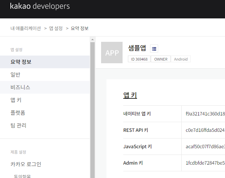The height and width of the screenshot is (178, 225).
Task: Open 내 애플리케이션 breadcrumb link
Action: tap(26, 28)
